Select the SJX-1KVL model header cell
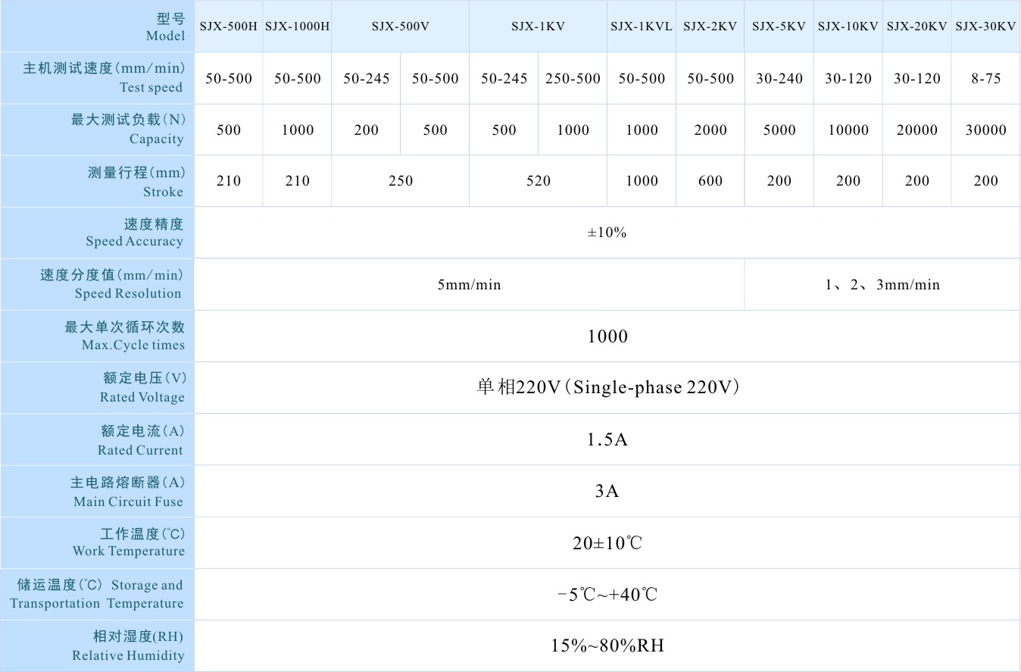Screen dimensions: 1021x672 [642, 27]
